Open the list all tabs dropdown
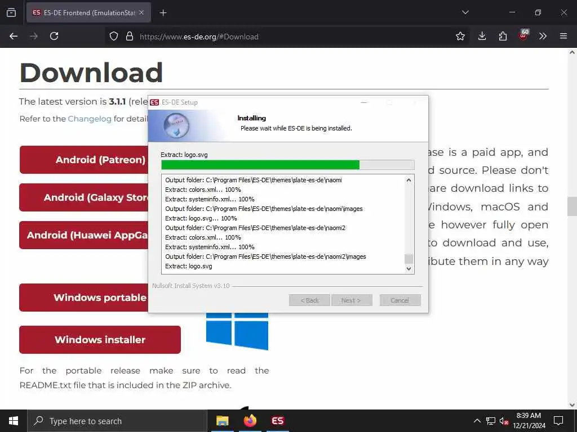Viewport: 577px width, 432px height. coord(465,12)
